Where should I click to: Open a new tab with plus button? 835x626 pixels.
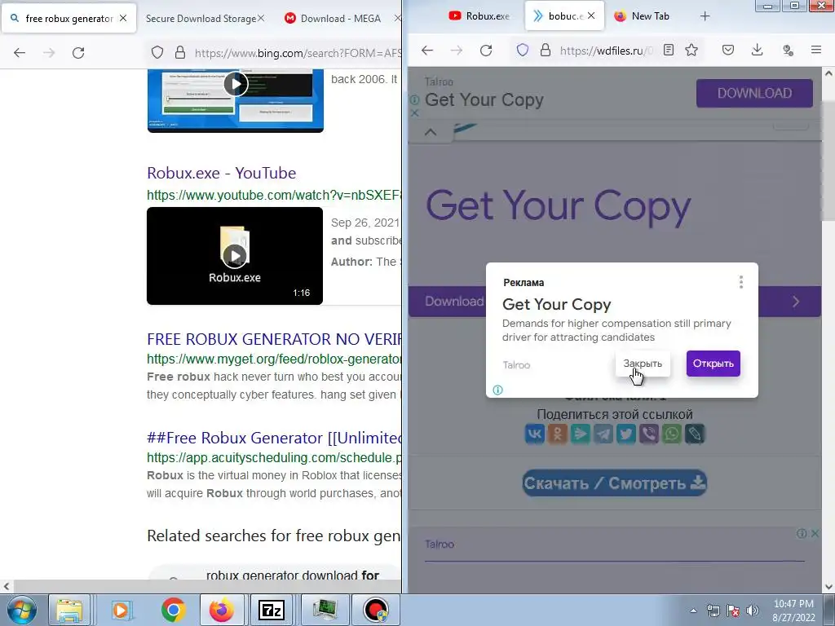pos(705,16)
